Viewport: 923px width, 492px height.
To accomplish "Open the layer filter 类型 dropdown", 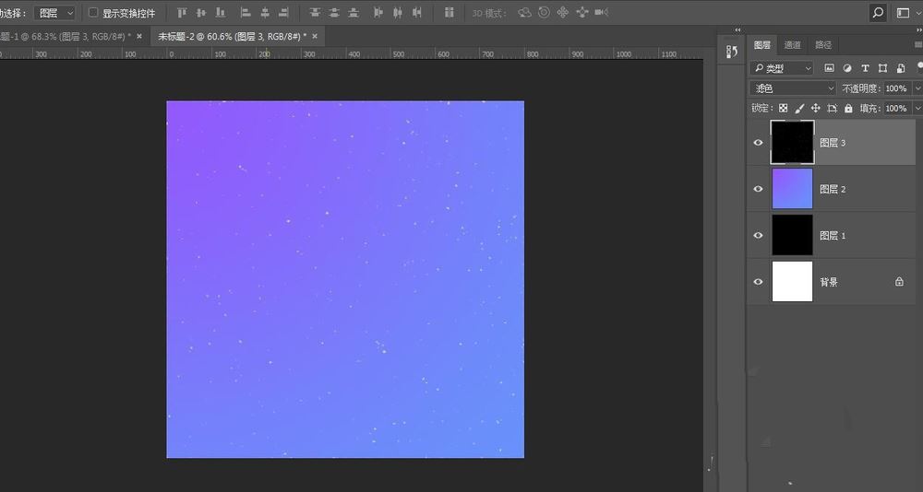I will [782, 68].
